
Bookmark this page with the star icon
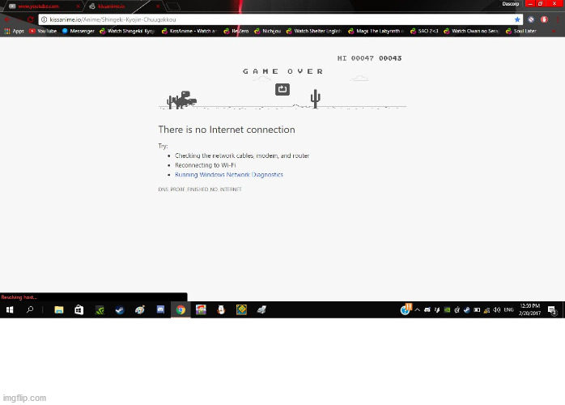coord(517,19)
